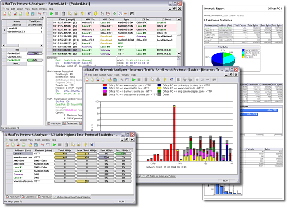This screenshot has width=287, height=208.
Task: Click red alarm clock icon in PacketList1 toolbar
Action: coord(108,14)
